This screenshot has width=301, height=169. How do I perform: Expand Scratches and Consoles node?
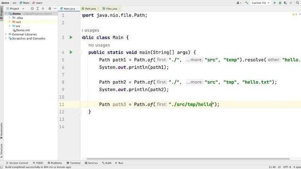tap(6, 38)
